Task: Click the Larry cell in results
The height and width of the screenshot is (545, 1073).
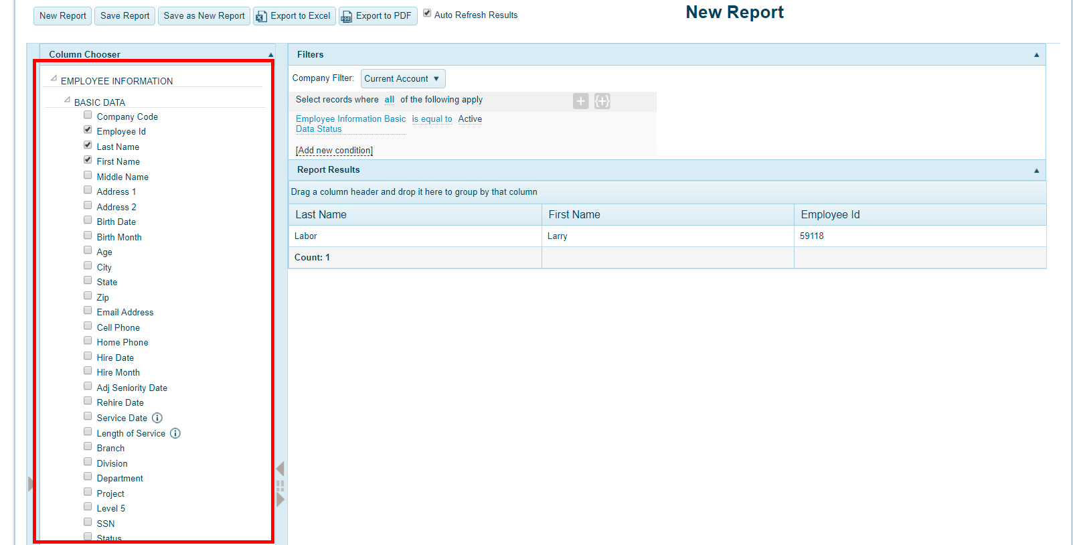Action: (668, 236)
